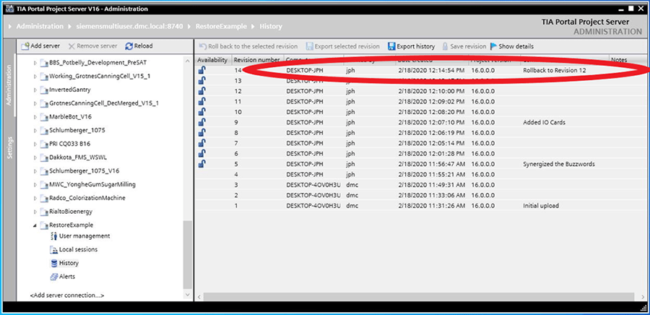Click RestoreExample in the breadcrumb
650x315 pixels.
point(222,26)
